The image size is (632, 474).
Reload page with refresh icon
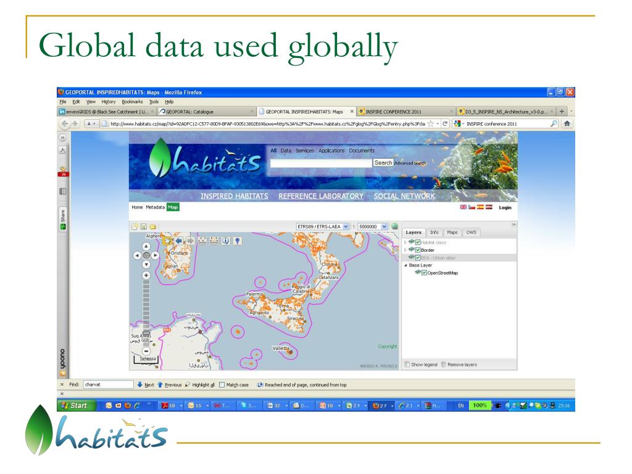(445, 123)
